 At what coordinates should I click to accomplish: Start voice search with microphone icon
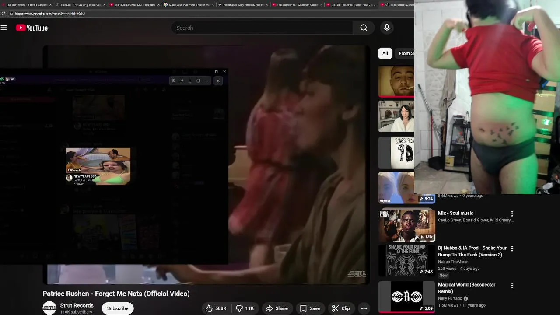[387, 28]
